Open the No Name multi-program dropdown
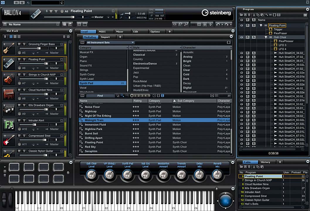Image resolution: width=310 pixels, height=211 pixels. (x=58, y=24)
